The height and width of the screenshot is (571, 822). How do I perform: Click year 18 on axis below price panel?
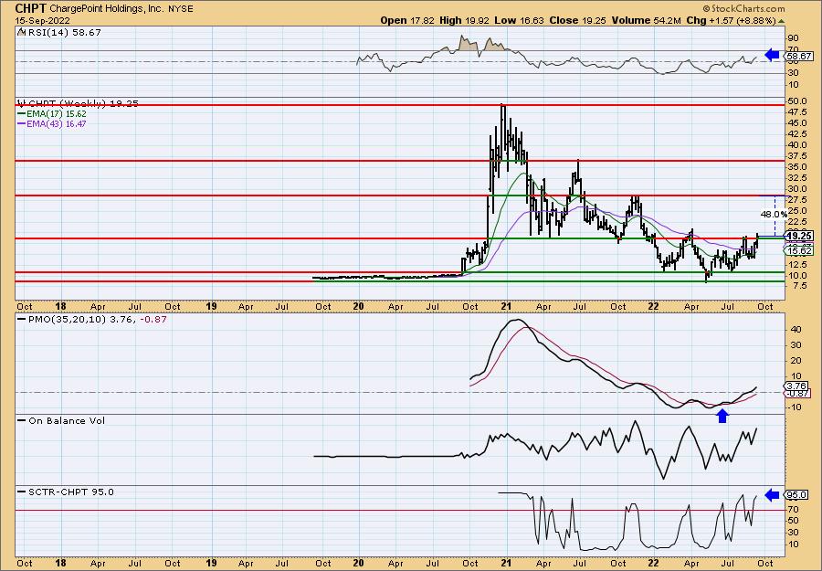point(60,307)
